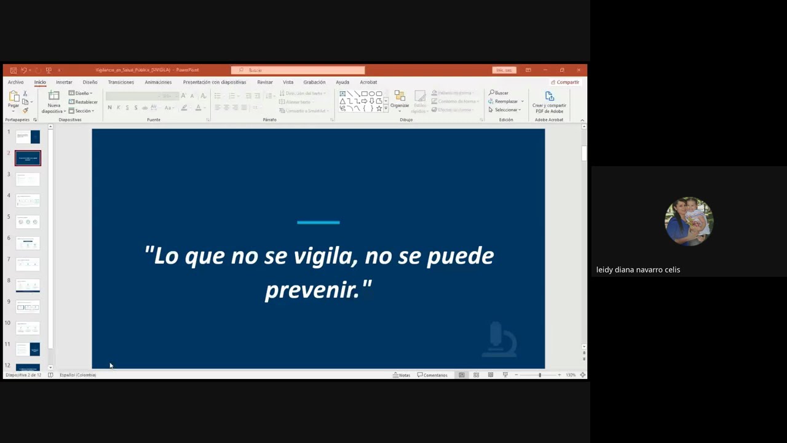Toggle strikethrough formatting
The image size is (787, 443).
coord(145,108)
